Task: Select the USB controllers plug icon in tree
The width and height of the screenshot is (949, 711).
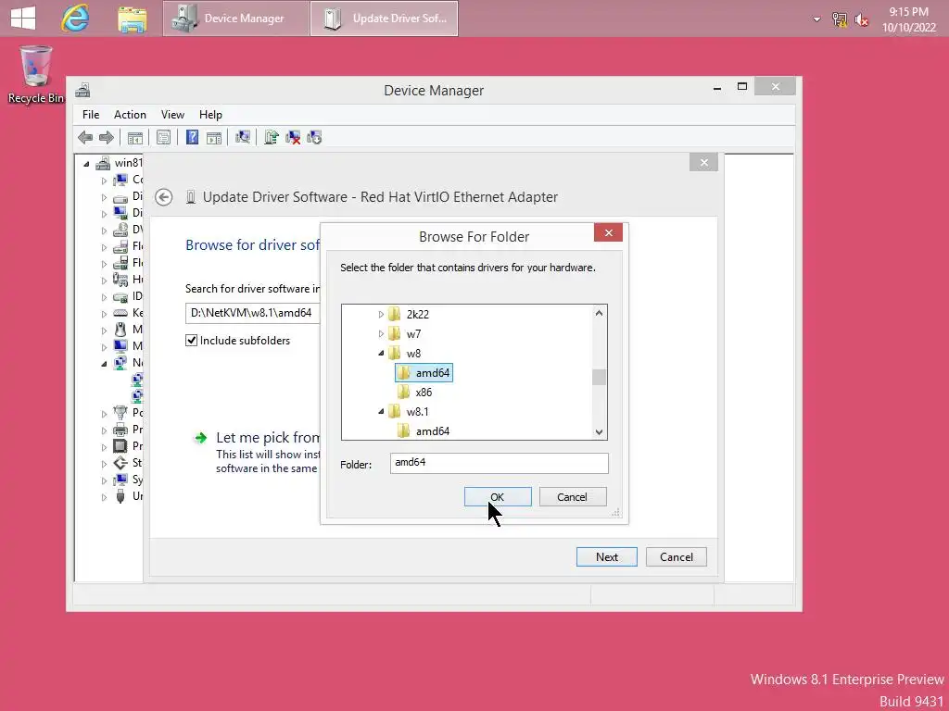Action: [x=120, y=496]
